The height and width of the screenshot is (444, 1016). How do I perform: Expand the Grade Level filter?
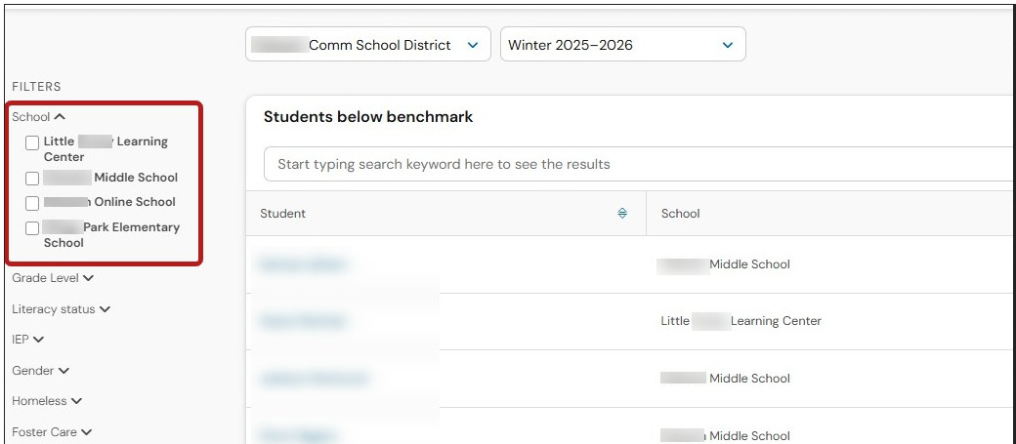click(x=53, y=278)
